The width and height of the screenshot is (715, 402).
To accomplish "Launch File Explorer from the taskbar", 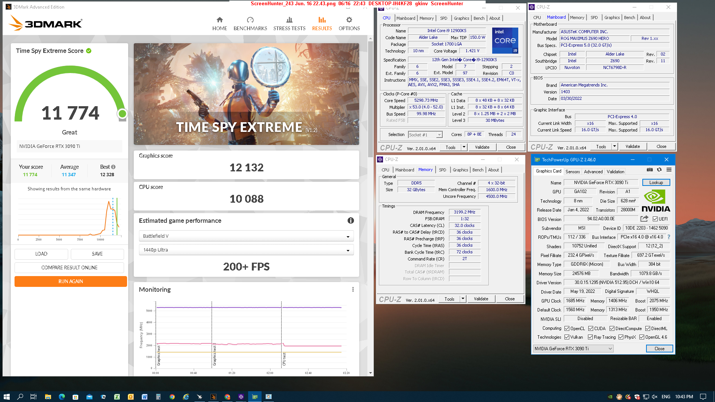I will pos(48,396).
